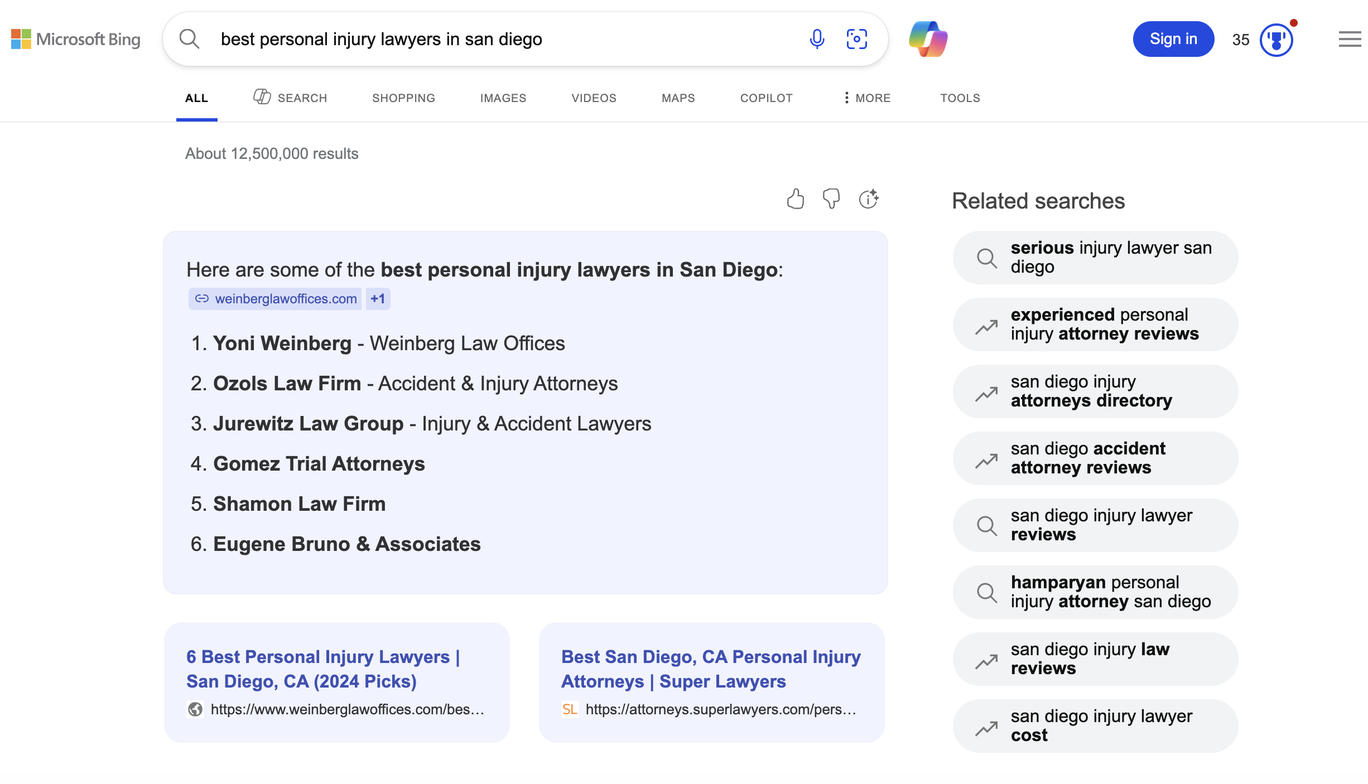Open the VIDEOS tab

pos(594,98)
